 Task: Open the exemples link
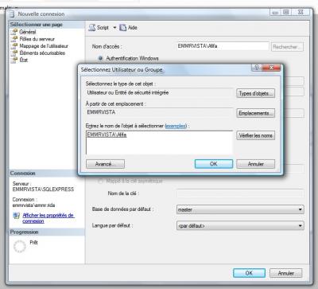[x=176, y=126]
